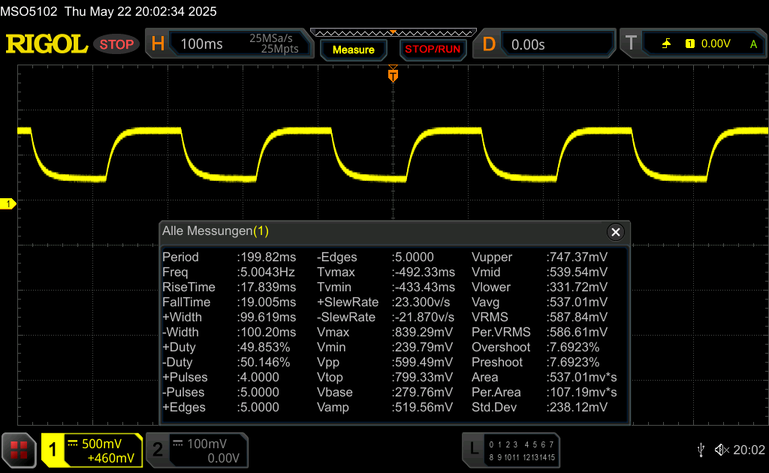
Task: Open the red function navigation grid icon
Action: point(20,450)
